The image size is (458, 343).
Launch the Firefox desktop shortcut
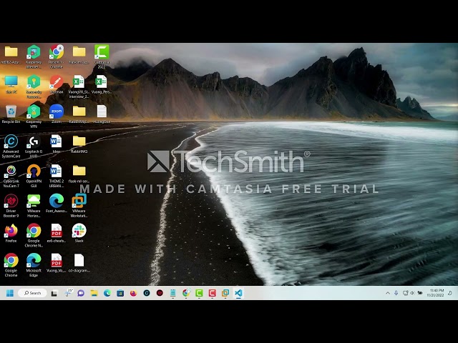click(x=11, y=231)
